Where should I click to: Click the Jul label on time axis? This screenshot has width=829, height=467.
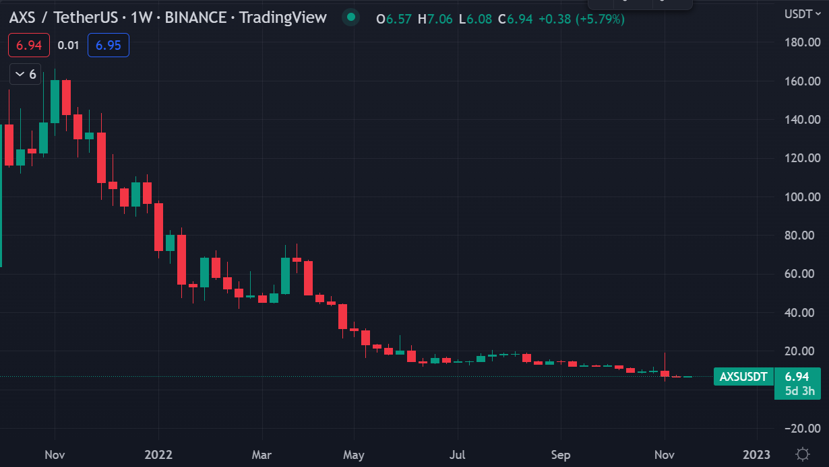coord(458,454)
